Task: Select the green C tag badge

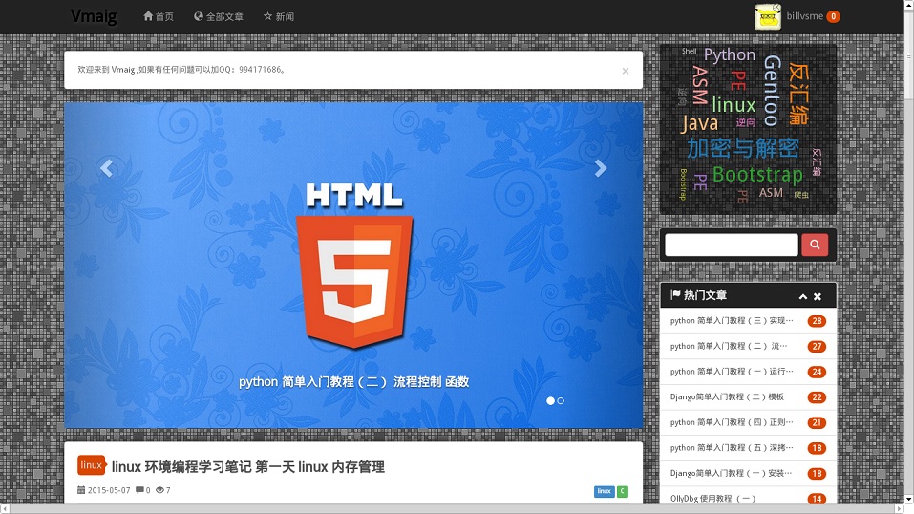Action: (x=623, y=491)
